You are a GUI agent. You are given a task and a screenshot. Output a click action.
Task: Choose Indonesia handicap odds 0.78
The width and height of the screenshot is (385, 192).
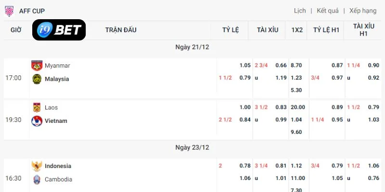click(245, 166)
